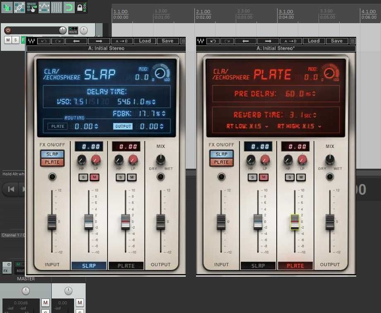The image size is (381, 313).
Task: Go to next preset in right plugin
Action: [268, 41]
